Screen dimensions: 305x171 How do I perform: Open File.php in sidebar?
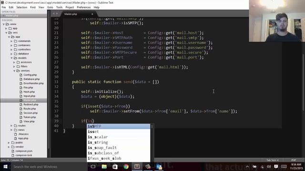click(x=28, y=87)
